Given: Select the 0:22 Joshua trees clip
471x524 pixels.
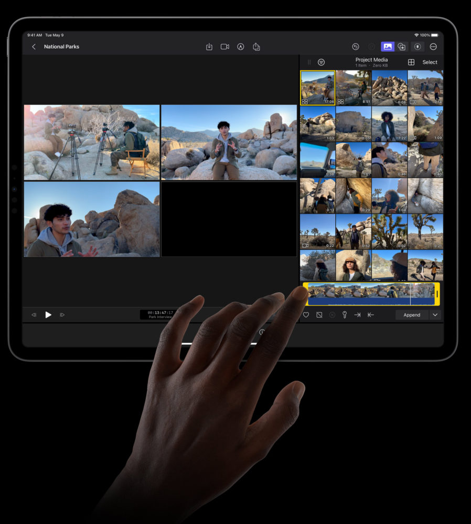Looking at the screenshot, I should pos(317,232).
